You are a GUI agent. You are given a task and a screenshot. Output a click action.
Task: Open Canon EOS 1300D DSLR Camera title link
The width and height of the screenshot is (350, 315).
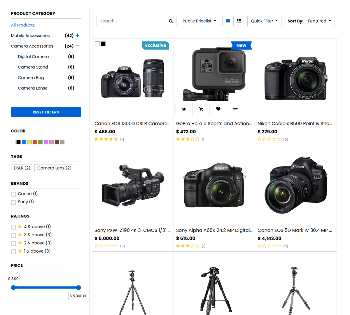point(132,124)
